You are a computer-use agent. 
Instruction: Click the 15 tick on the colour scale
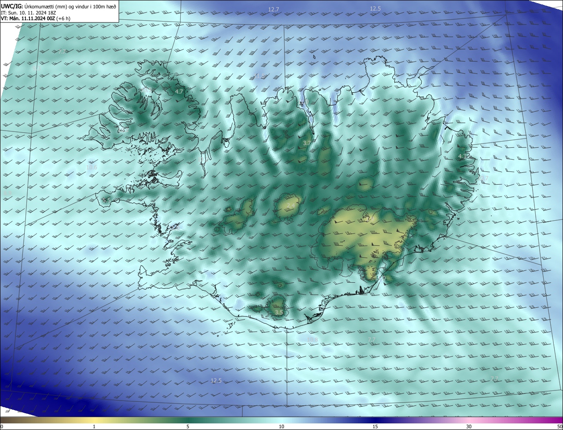375,426
